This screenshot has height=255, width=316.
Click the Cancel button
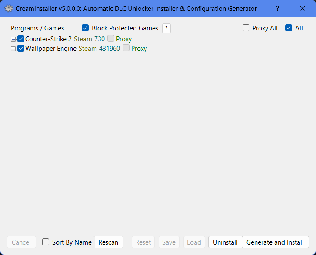tap(21, 242)
